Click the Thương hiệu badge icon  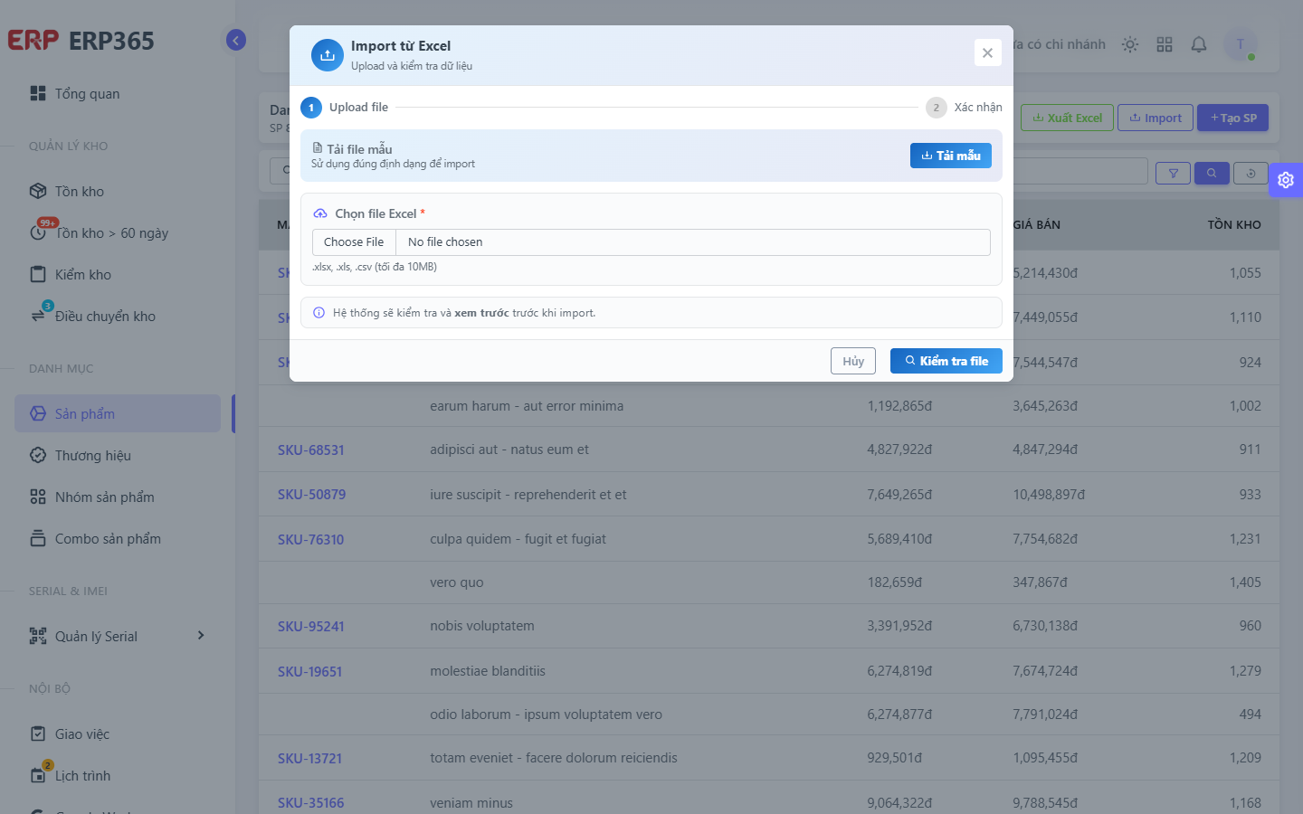click(38, 455)
